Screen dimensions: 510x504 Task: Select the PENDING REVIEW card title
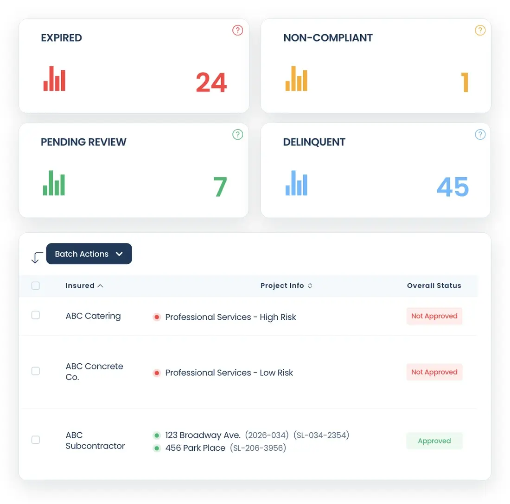[83, 142]
